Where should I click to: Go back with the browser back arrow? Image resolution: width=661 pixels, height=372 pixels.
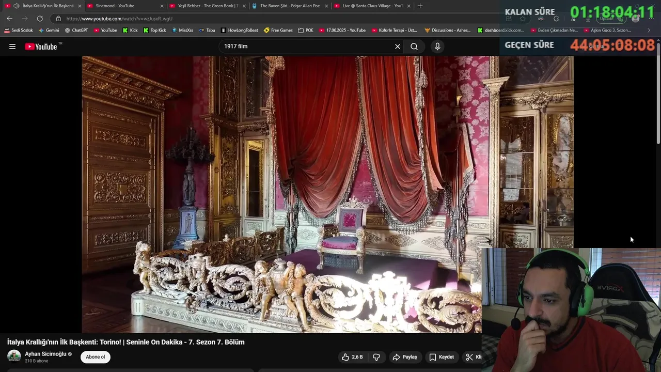(x=9, y=19)
